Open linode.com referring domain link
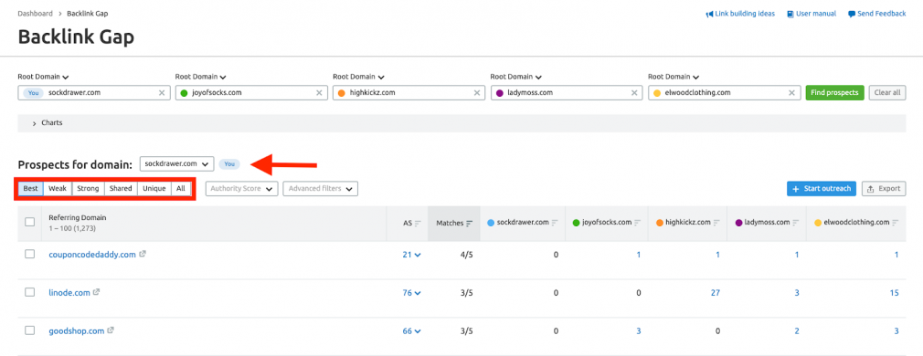Viewport: 923px width, 356px height. point(70,293)
